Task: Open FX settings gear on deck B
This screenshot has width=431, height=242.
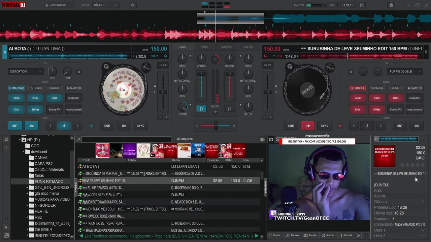Action: [x=351, y=72]
